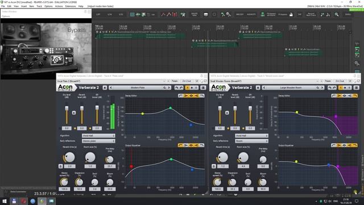Click Reverb time knob in left plugin
This screenshot has height=205, width=364.
tap(69, 157)
